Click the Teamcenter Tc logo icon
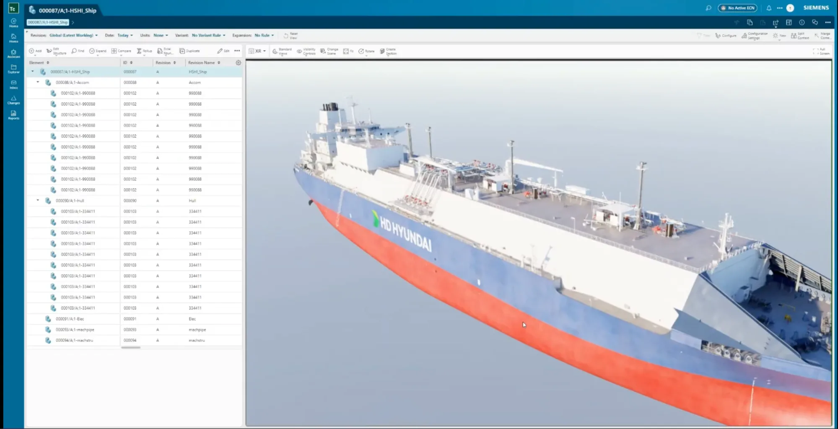 click(x=13, y=8)
